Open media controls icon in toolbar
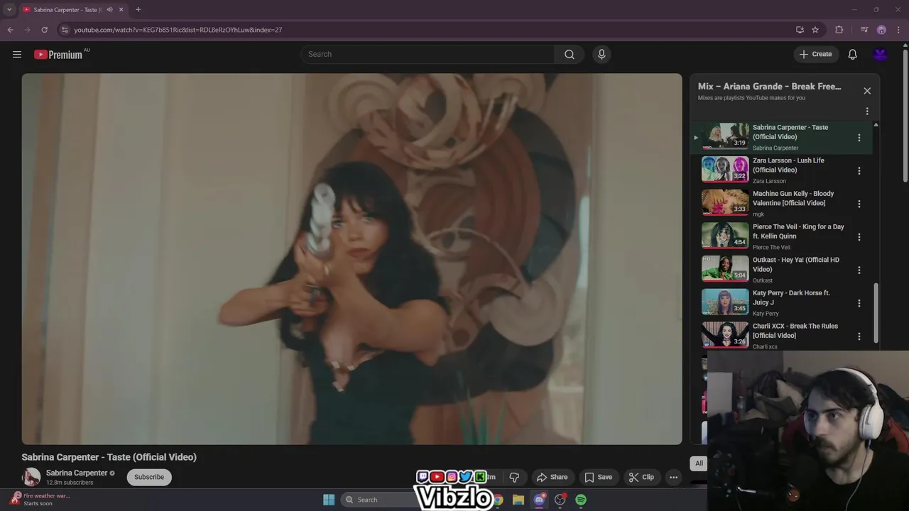Screen dimensions: 909x511 864,30
